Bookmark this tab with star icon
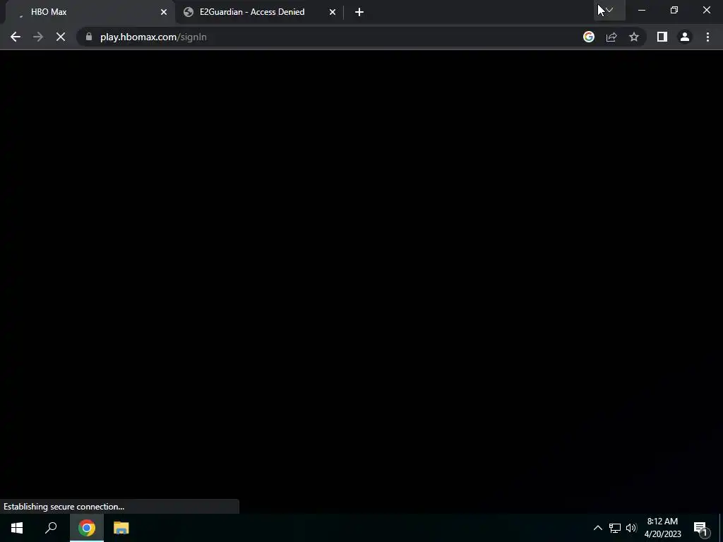The height and width of the screenshot is (542, 723). click(634, 37)
